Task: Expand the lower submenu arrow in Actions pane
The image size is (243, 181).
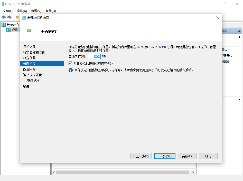Action: [x=239, y=100]
